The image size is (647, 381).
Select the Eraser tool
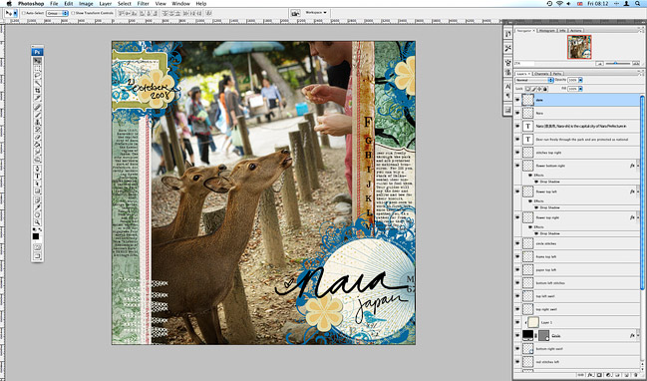[37, 137]
